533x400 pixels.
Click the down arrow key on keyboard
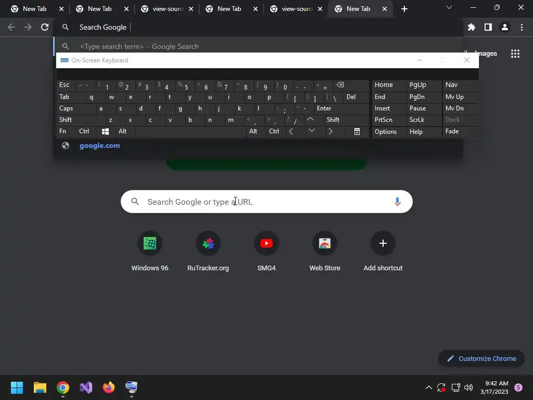(x=312, y=131)
